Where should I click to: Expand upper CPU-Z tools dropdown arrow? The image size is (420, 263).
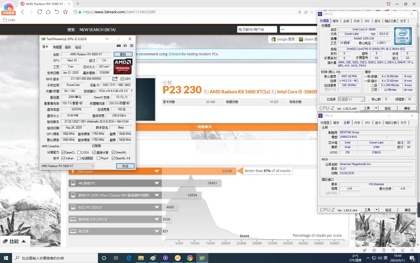376,108
